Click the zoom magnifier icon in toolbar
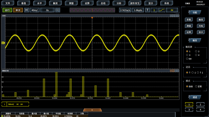The height and width of the screenshot is (117, 209). 58,10
